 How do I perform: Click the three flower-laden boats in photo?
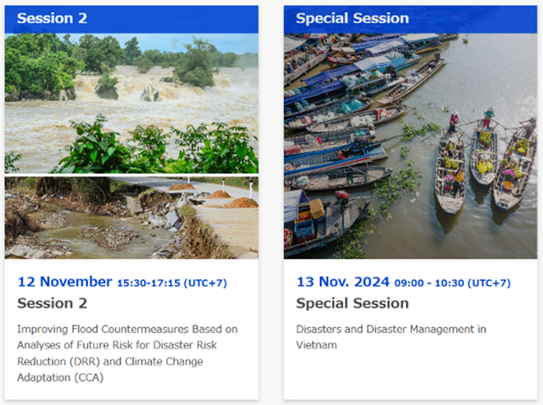(x=485, y=163)
